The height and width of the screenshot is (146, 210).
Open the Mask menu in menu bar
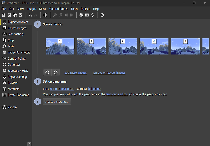pos(43,9)
